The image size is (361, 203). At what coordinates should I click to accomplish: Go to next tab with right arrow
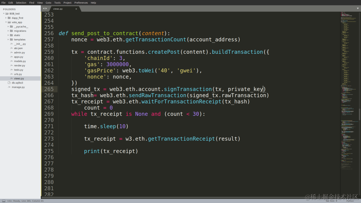click(46, 8)
